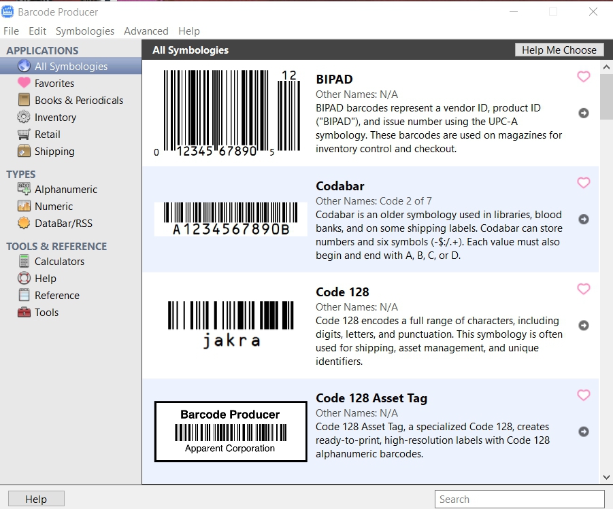Image resolution: width=613 pixels, height=509 pixels.
Task: Select All Symbologies in the sidebar
Action: (71, 66)
